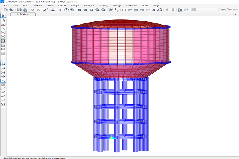Set view to xy plane
The height and width of the screenshot is (159, 239).
pos(130,10)
